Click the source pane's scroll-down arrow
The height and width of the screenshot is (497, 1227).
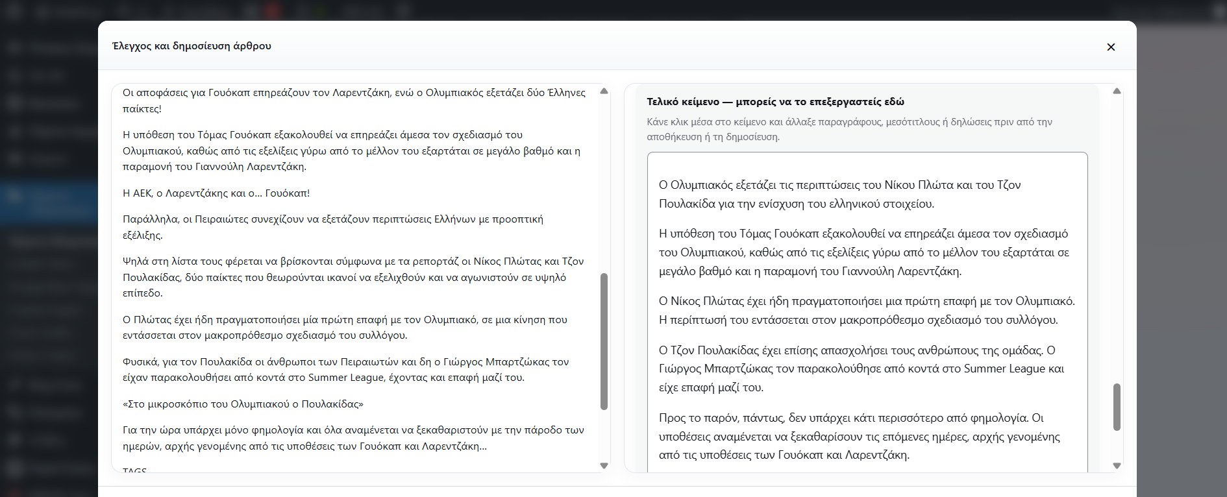604,465
